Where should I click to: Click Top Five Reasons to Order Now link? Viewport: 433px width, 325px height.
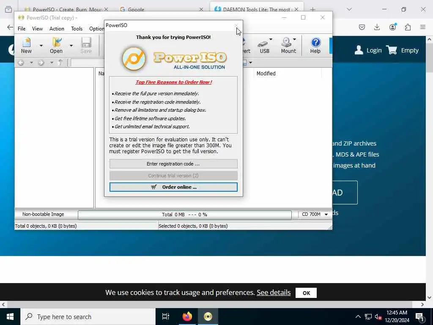(174, 82)
